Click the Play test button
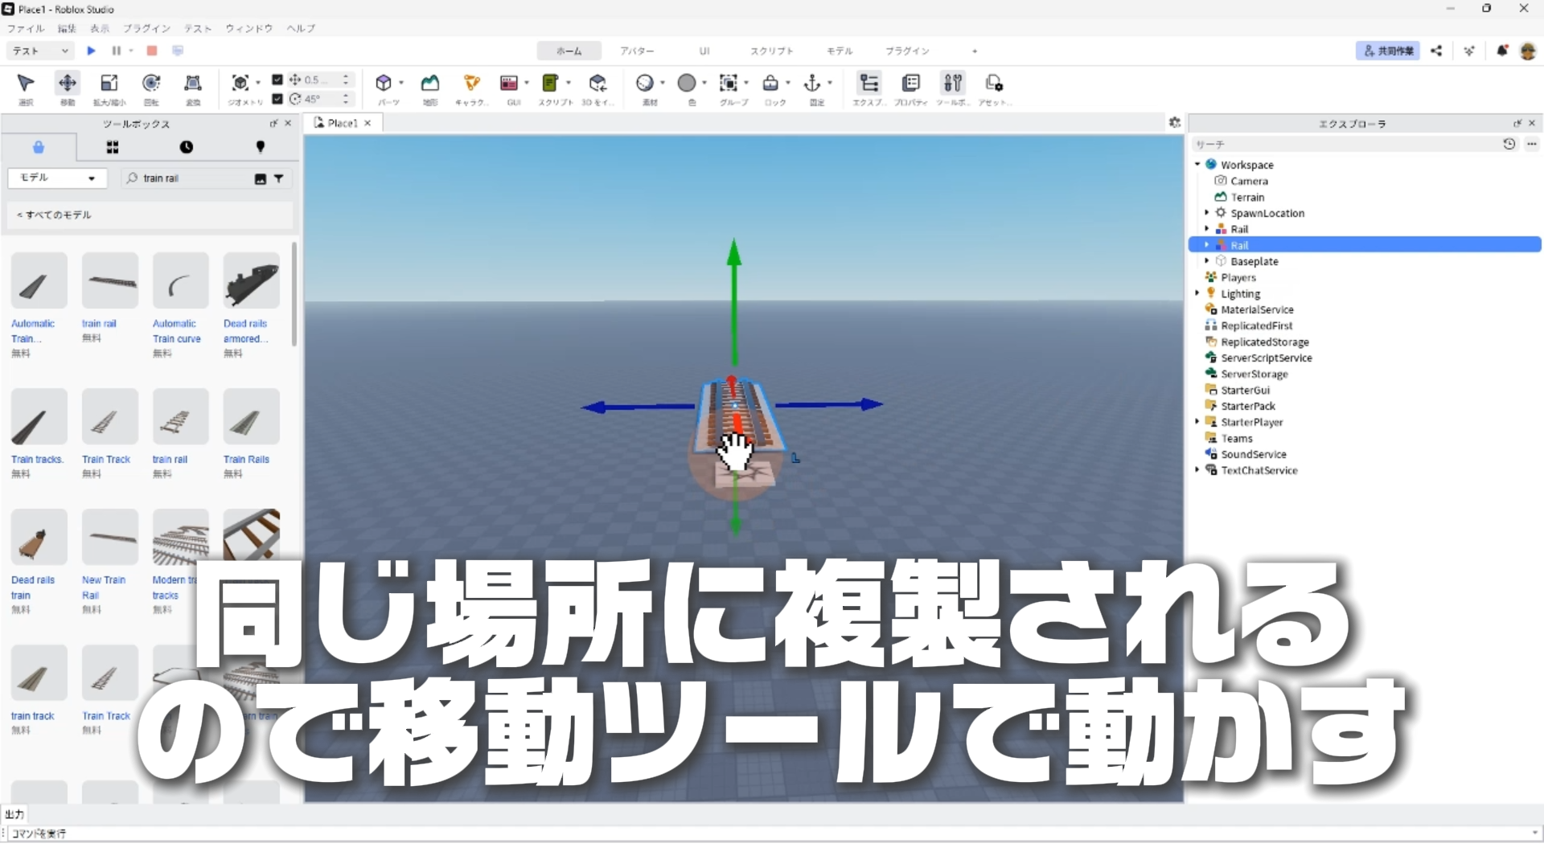 tap(91, 51)
